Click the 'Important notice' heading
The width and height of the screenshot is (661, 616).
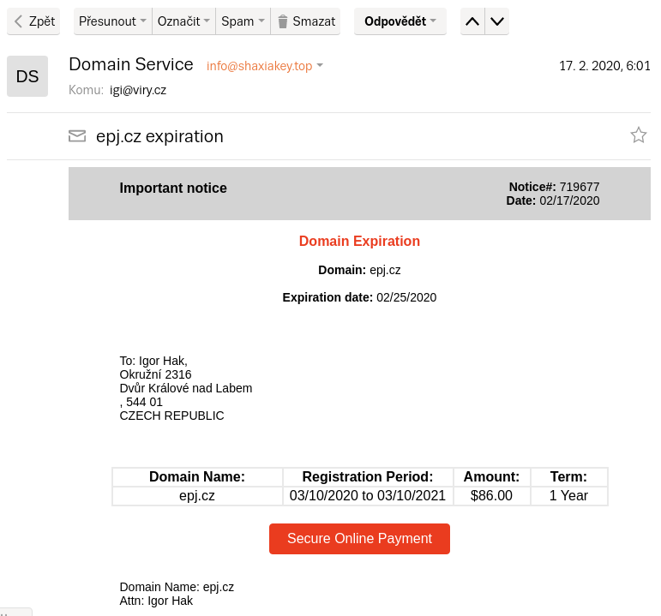tap(173, 188)
